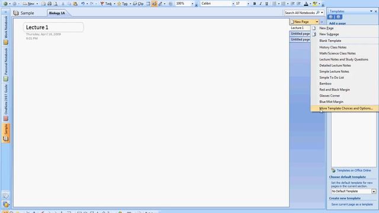Close the Templates task pane
379x213 pixels.
click(375, 11)
